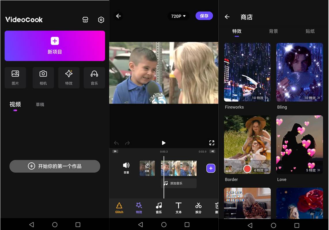Tap the 新项目 new project button
The width and height of the screenshot is (329, 230).
pos(55,46)
